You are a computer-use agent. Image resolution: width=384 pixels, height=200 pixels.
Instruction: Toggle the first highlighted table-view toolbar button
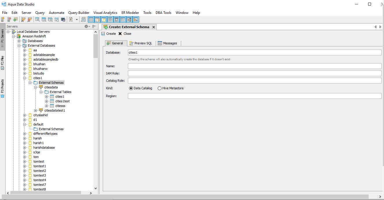click(91, 19)
